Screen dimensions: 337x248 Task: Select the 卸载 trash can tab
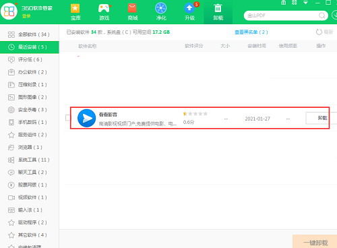[218, 12]
